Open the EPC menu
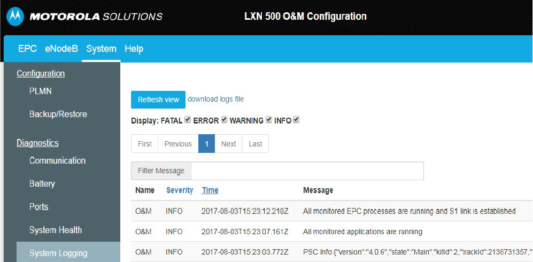The image size is (533, 262). coord(28,49)
